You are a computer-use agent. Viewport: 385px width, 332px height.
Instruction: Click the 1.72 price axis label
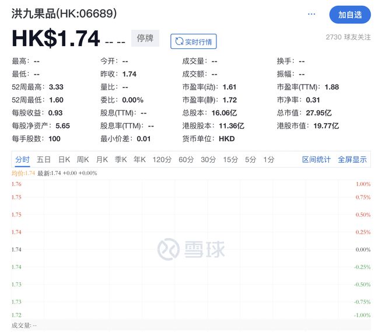pos(16,315)
